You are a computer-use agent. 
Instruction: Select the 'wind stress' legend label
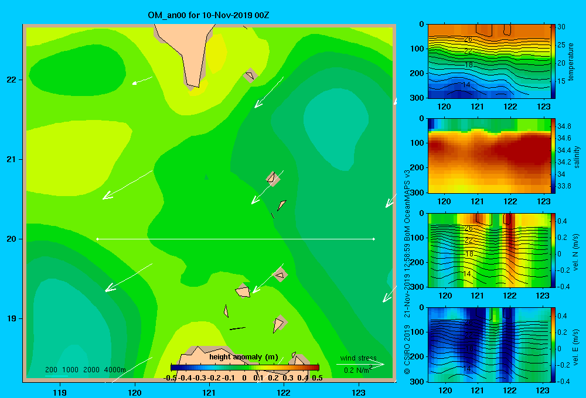click(x=359, y=358)
